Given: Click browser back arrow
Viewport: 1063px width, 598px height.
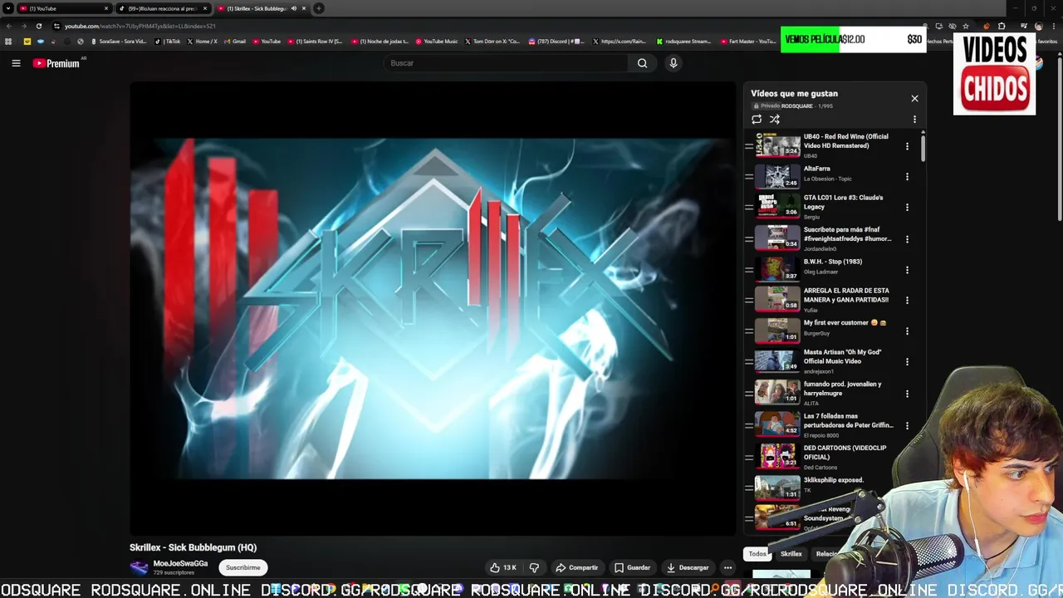Looking at the screenshot, I should [x=8, y=26].
